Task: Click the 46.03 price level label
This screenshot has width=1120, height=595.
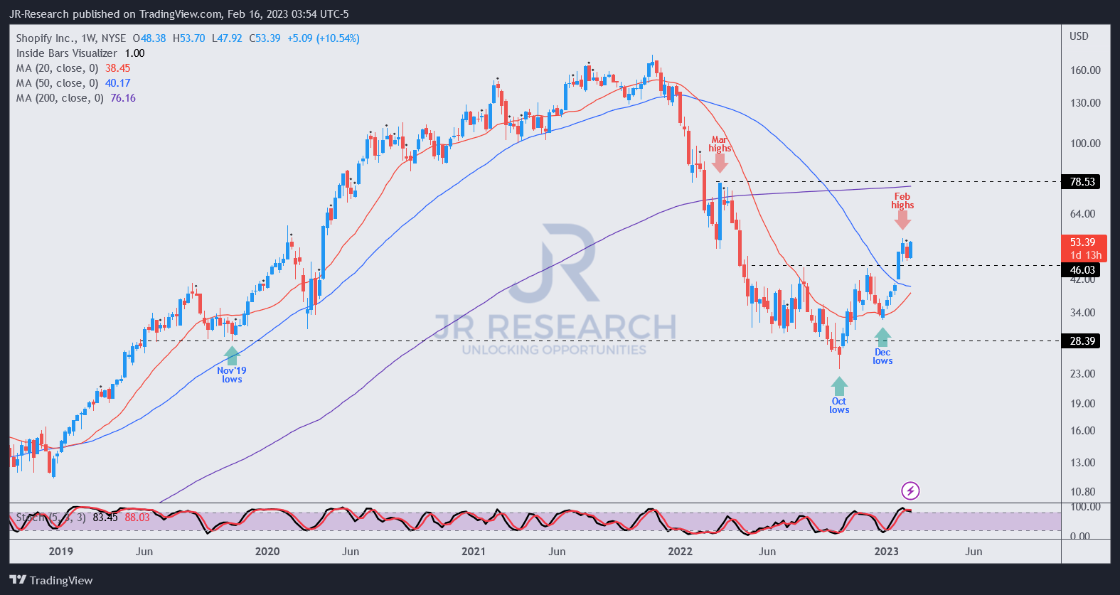Action: 1082,270
